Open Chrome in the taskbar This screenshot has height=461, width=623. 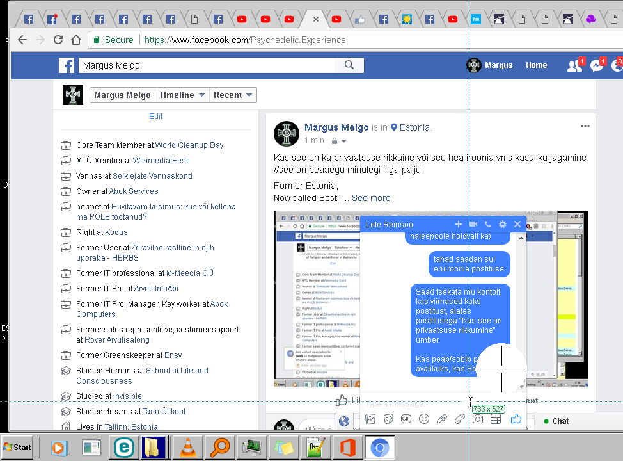[379, 448]
